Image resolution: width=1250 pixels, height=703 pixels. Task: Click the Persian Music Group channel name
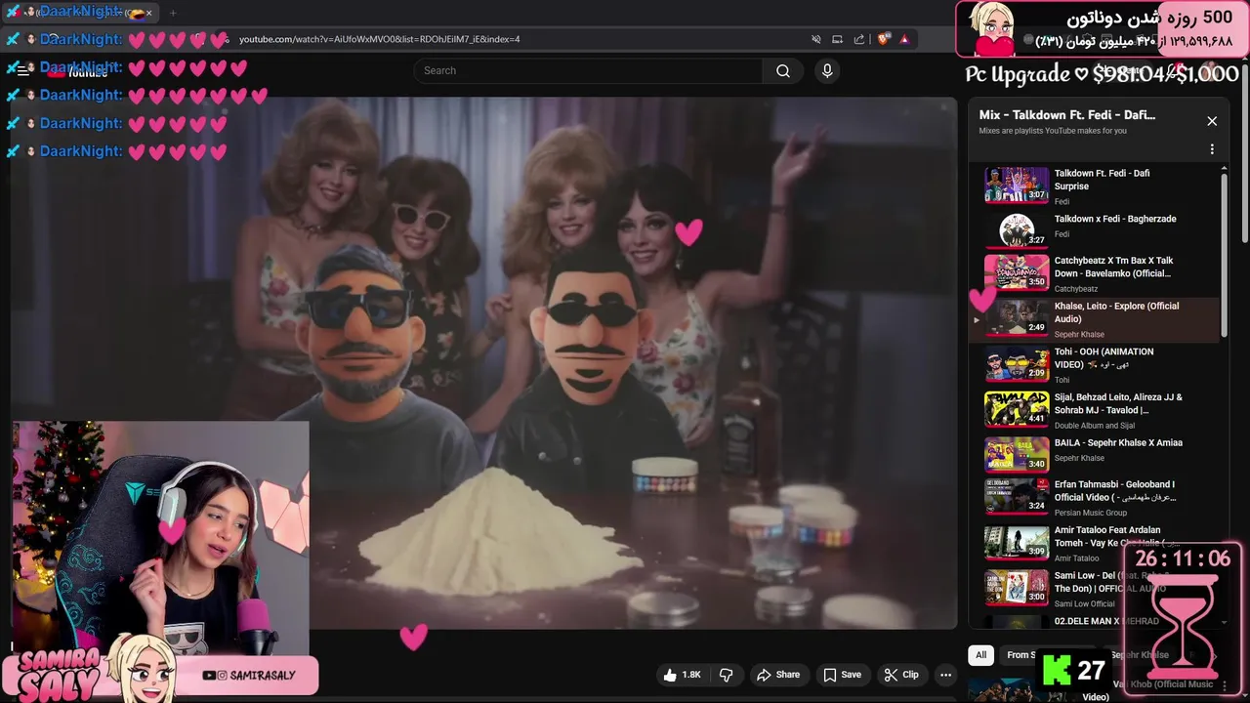pos(1090,513)
